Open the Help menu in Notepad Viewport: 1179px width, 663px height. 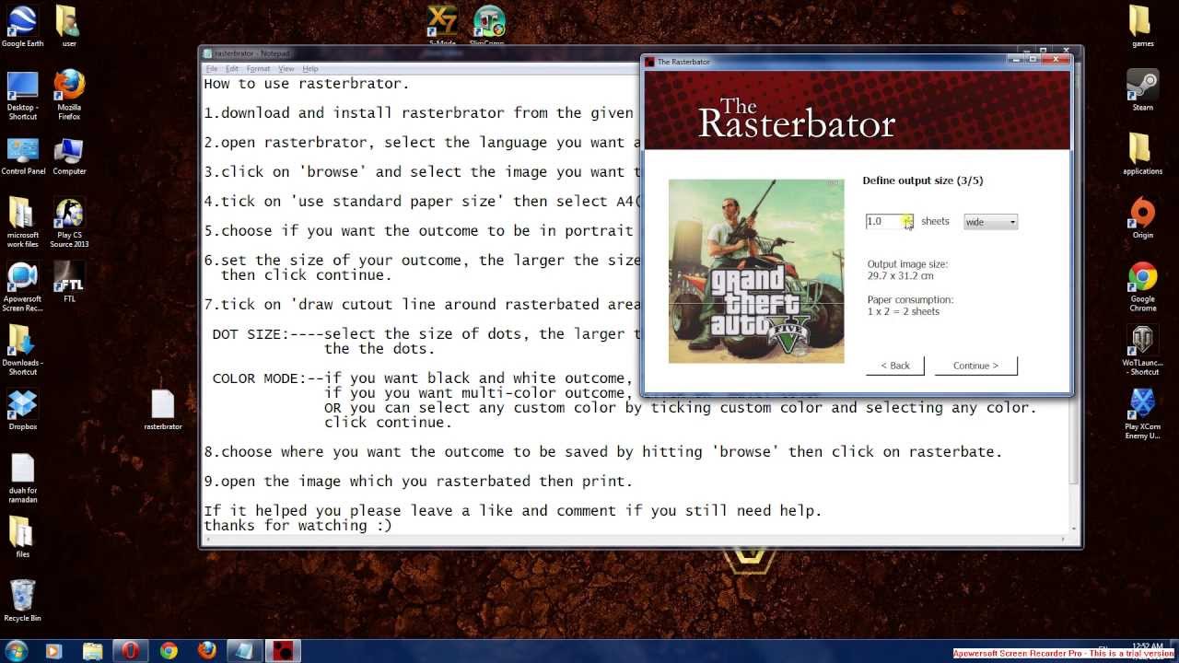pyautogui.click(x=310, y=69)
